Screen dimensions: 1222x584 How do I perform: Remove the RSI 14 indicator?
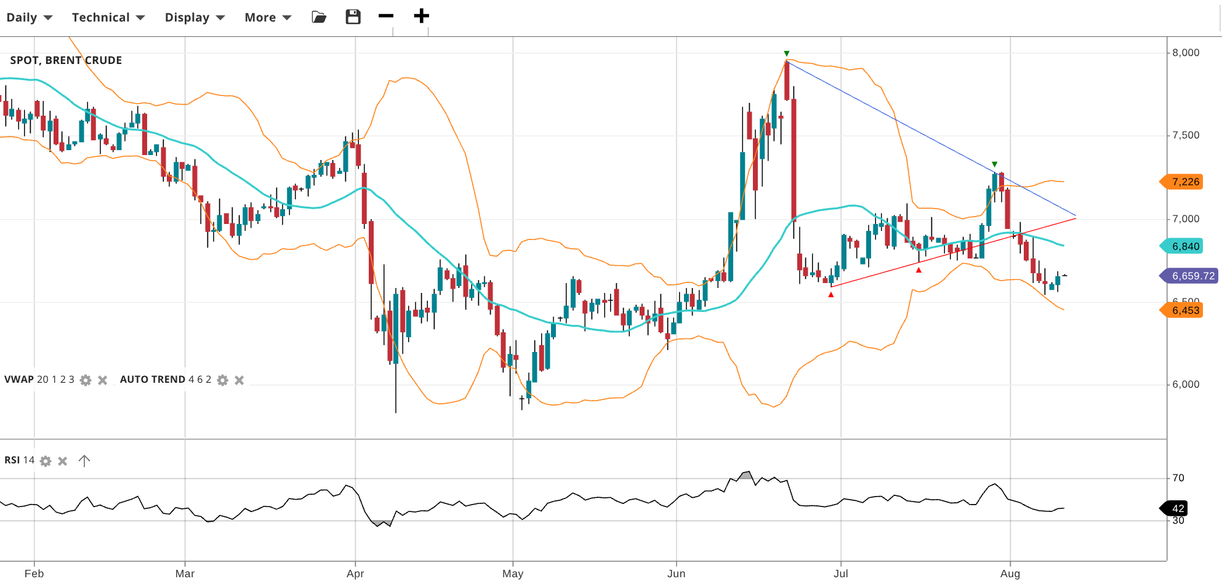[63, 461]
